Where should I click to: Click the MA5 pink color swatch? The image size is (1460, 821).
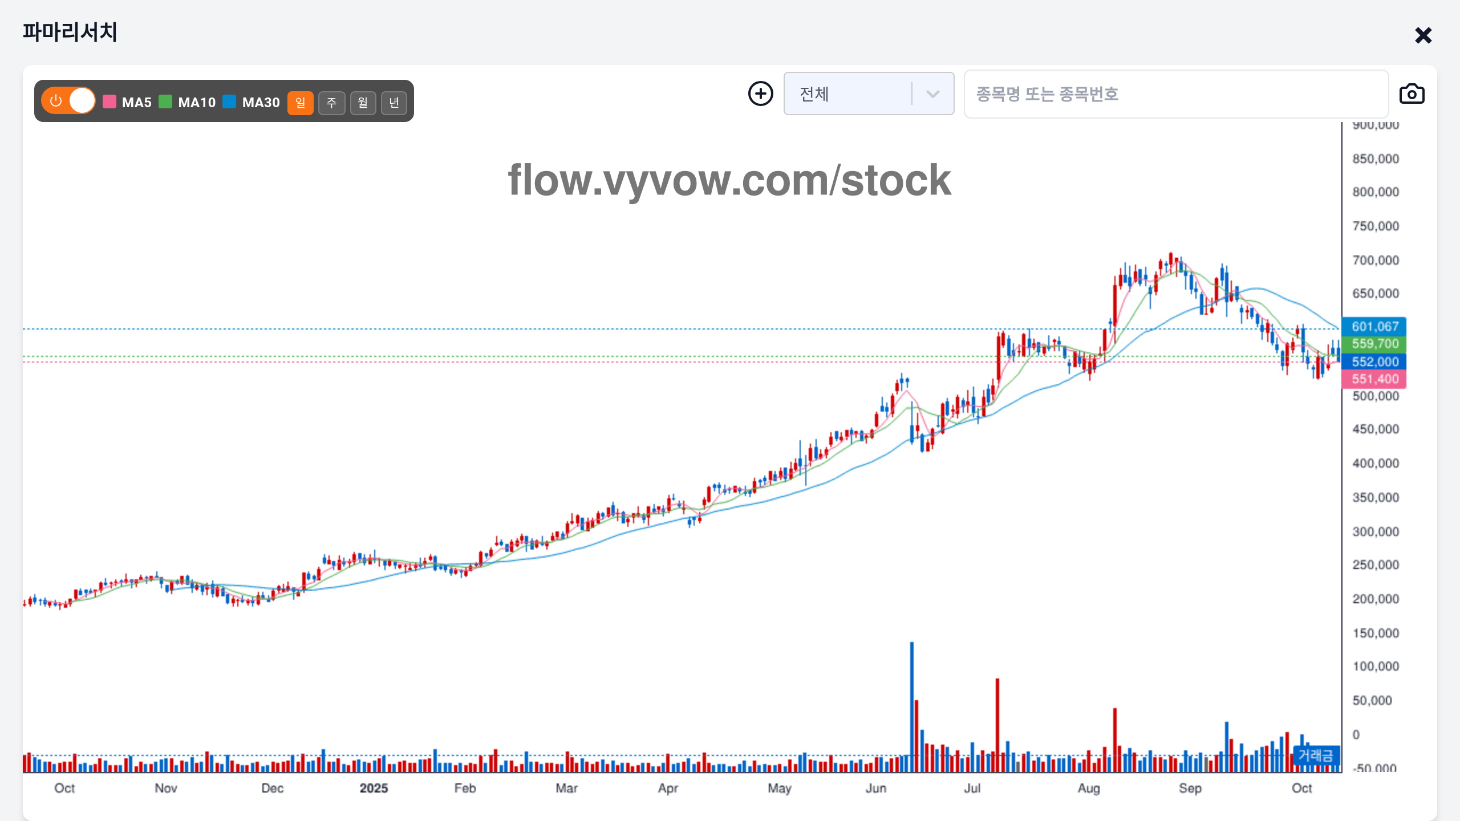click(x=109, y=102)
